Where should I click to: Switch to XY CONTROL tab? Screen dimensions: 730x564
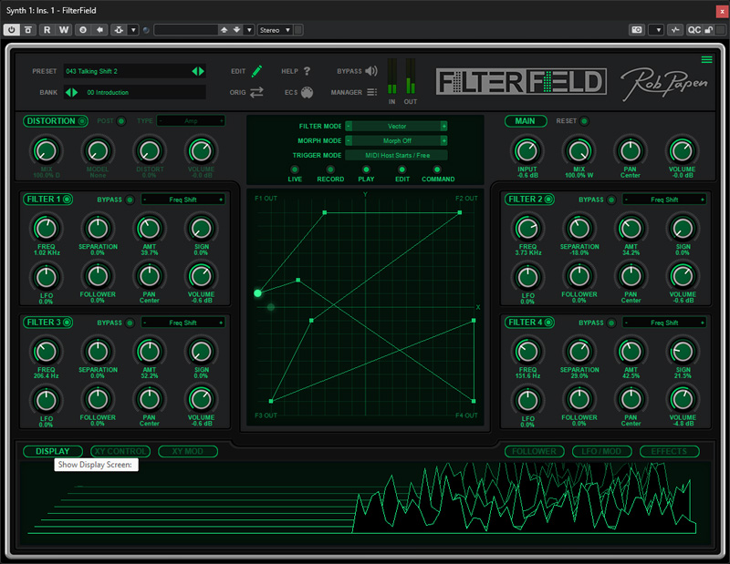pyautogui.click(x=120, y=451)
